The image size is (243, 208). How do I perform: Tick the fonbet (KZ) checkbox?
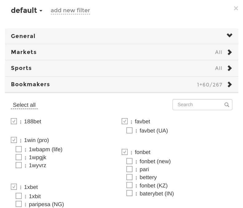coord(129,185)
